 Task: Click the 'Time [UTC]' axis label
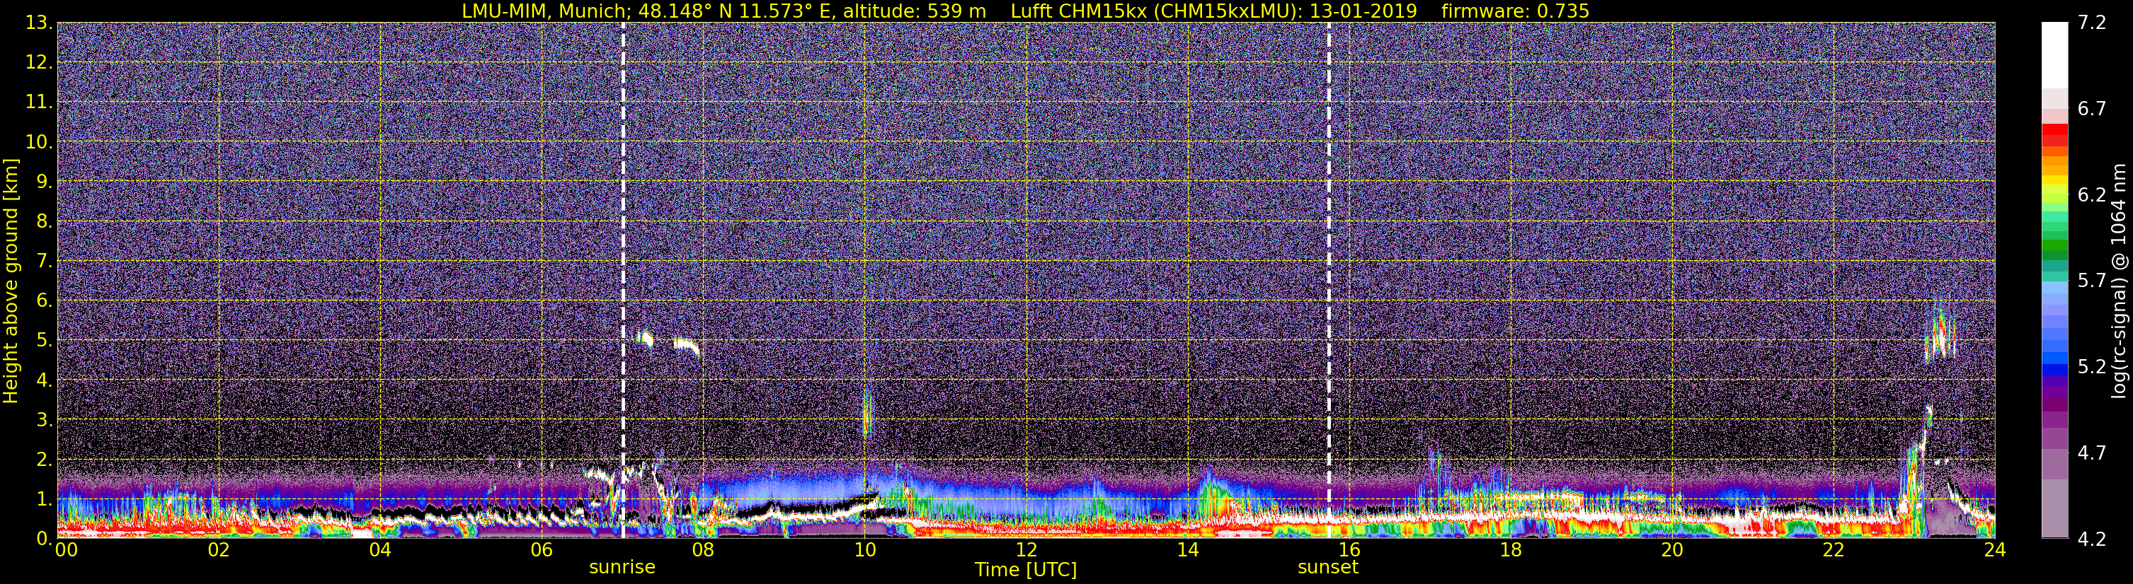pos(1026,570)
